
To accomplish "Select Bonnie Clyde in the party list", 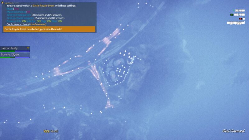I will click(x=10, y=54).
